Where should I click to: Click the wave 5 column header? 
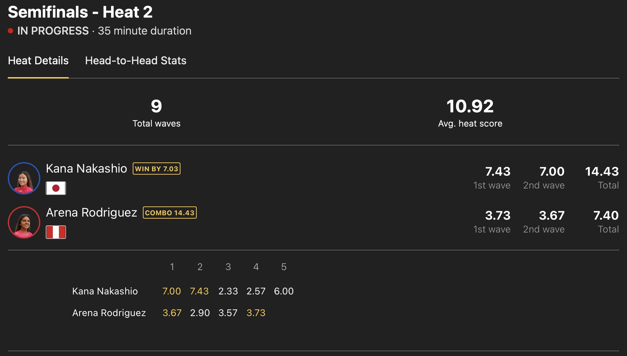tap(284, 267)
